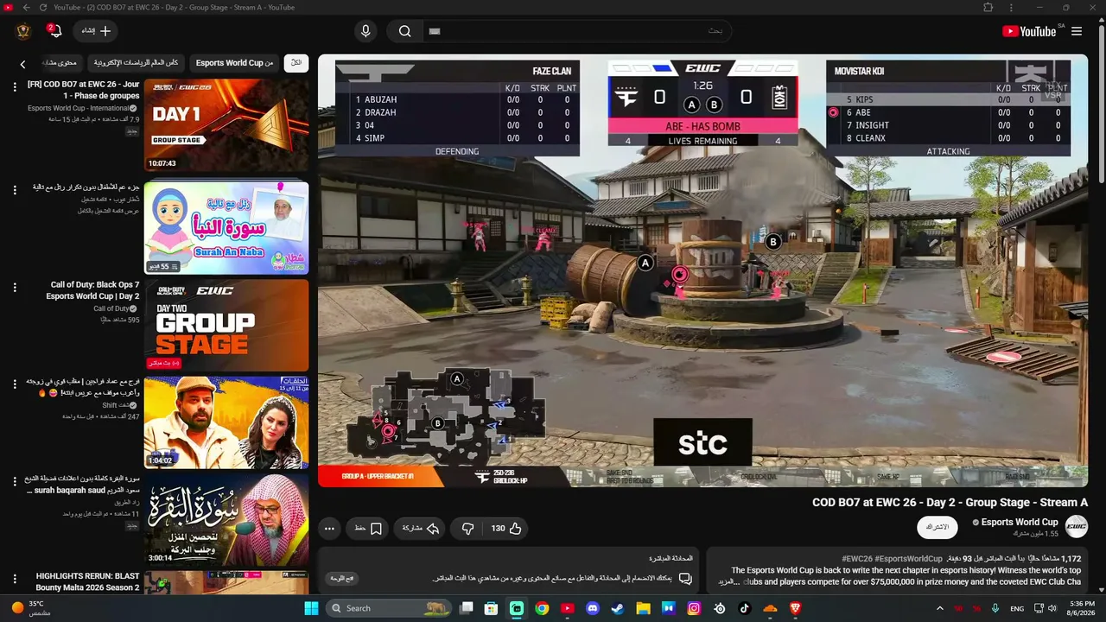This screenshot has width=1106, height=622.
Task: Open 'Call of Duty: Black Ops 7 Esports World Cup' title
Action: pyautogui.click(x=93, y=290)
